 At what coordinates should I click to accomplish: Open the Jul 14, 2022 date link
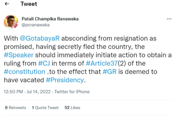(x=39, y=92)
